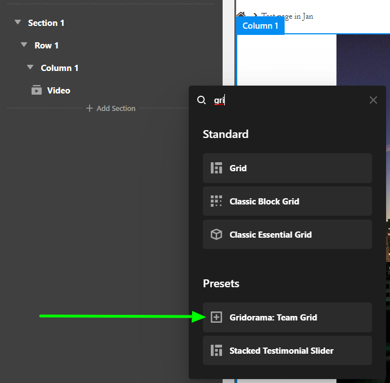Click the search magnifier icon
This screenshot has width=390, height=383.
pos(201,100)
